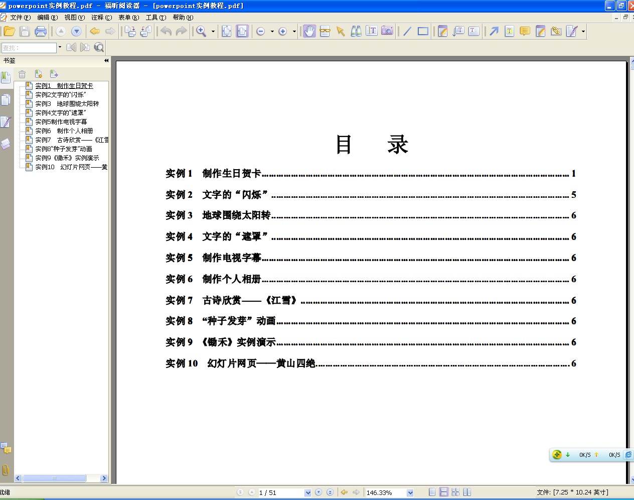Select the Select Text tool
634x500 pixels.
tap(372, 31)
